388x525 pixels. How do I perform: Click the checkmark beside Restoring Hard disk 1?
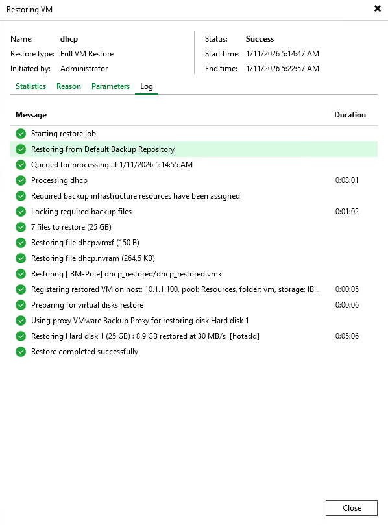(21, 336)
